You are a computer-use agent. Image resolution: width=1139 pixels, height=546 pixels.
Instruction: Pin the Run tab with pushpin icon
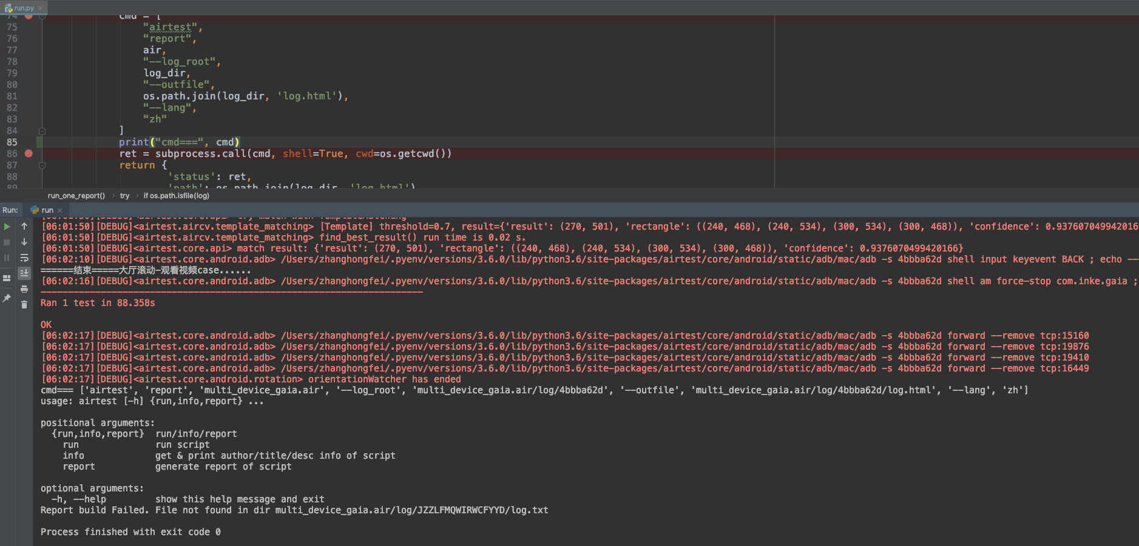pos(7,298)
